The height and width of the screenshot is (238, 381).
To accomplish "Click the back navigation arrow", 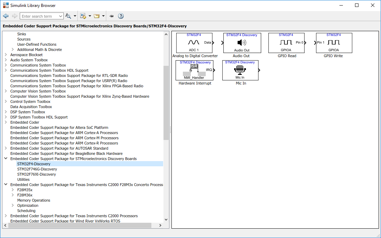I will pyautogui.click(x=6, y=16).
